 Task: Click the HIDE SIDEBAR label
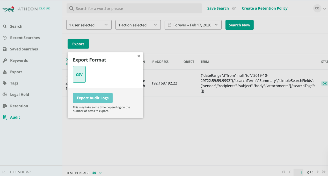pos(20,172)
